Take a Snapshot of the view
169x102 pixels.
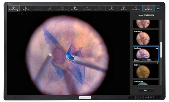[x=26, y=8]
